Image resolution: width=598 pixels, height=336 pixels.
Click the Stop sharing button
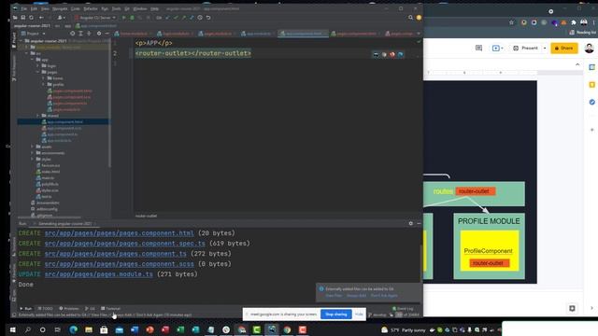(336, 315)
